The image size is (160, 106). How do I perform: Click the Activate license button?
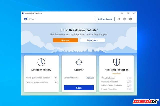coord(105,19)
